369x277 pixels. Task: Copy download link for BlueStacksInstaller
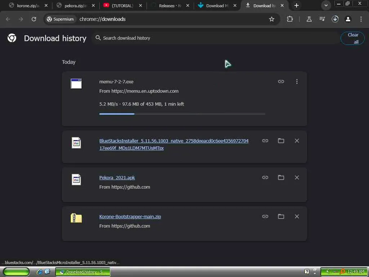coord(265,141)
